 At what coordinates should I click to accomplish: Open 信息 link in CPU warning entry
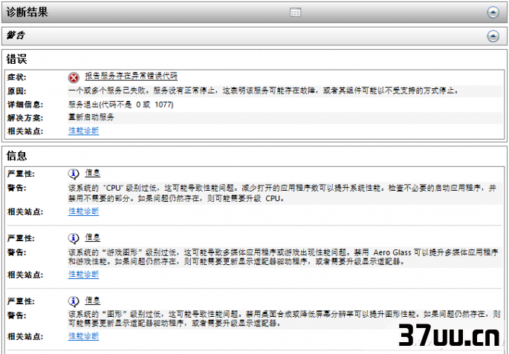[x=93, y=173]
